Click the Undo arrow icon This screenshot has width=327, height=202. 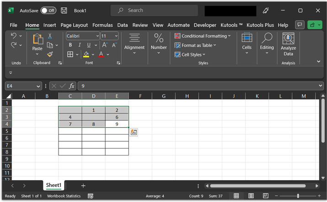pos(14,36)
